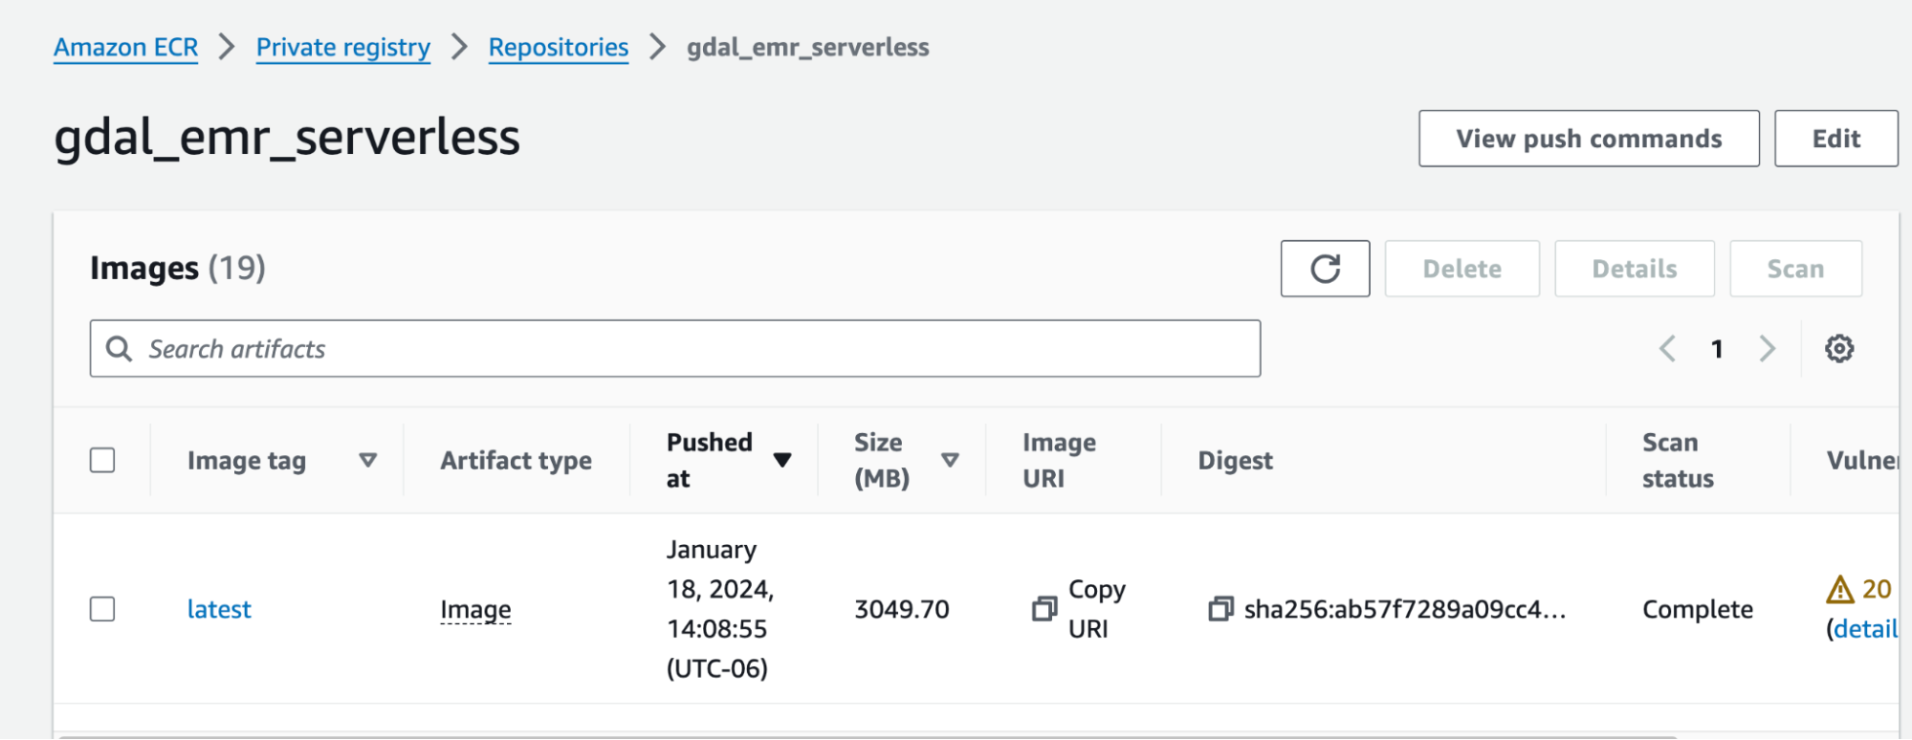Sort by Pushed at column arrow
The image size is (1912, 740).
pyautogui.click(x=782, y=460)
